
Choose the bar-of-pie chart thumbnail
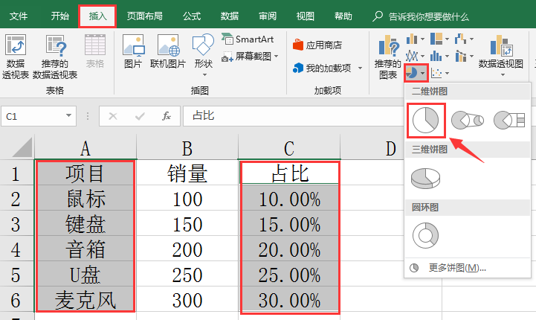point(509,120)
